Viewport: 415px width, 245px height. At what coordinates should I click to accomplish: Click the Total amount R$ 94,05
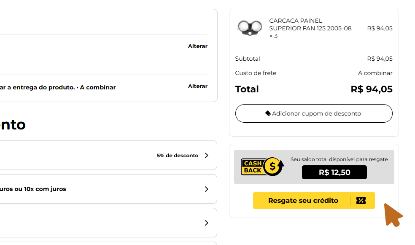pos(371,89)
